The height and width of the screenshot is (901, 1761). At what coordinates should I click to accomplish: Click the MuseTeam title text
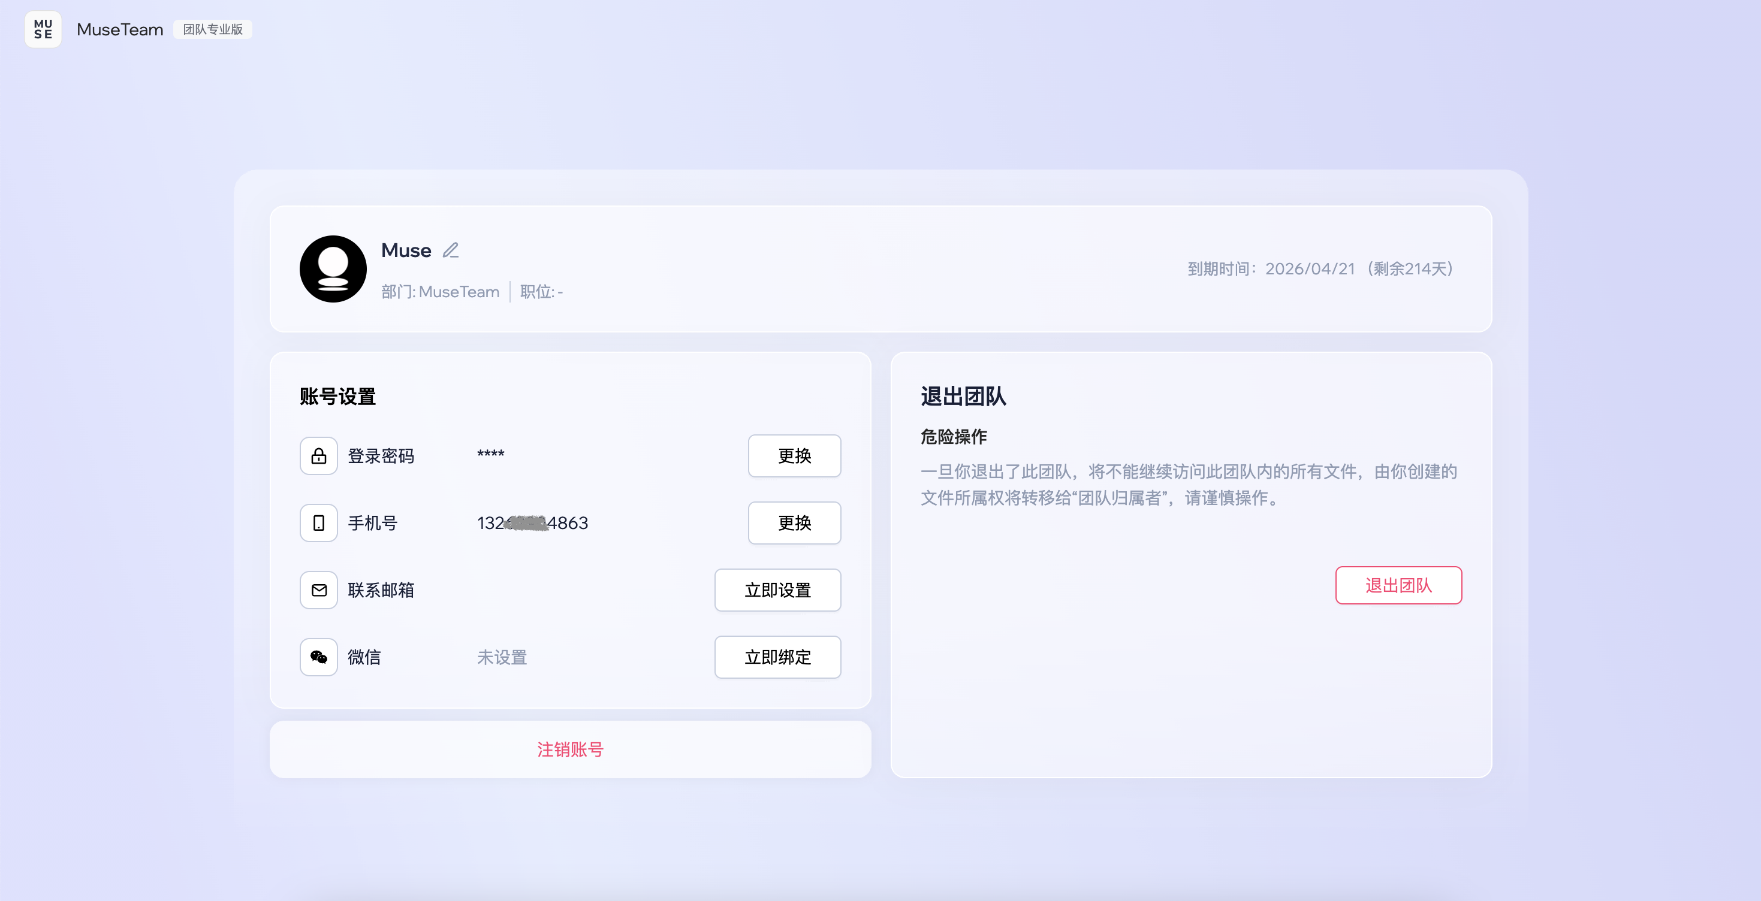120,29
